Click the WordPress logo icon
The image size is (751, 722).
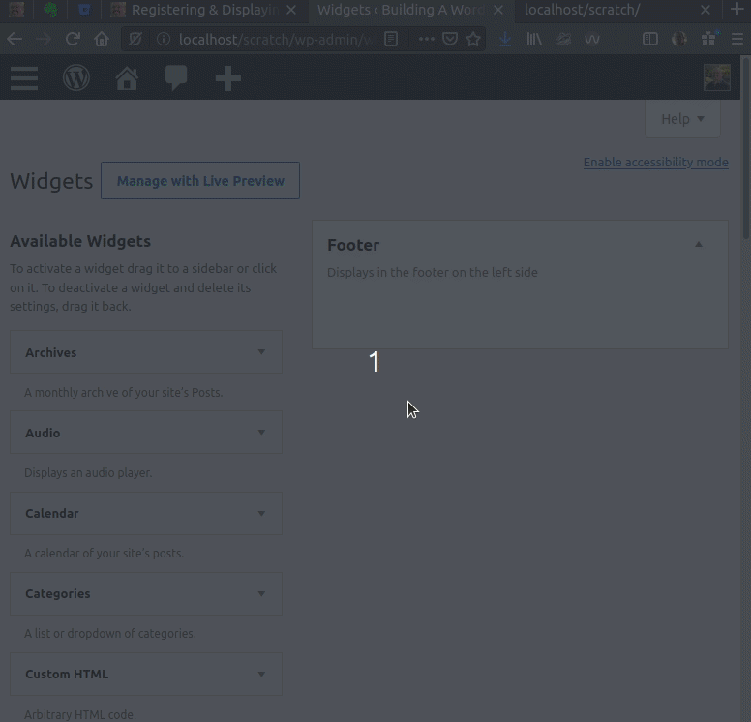(x=76, y=77)
